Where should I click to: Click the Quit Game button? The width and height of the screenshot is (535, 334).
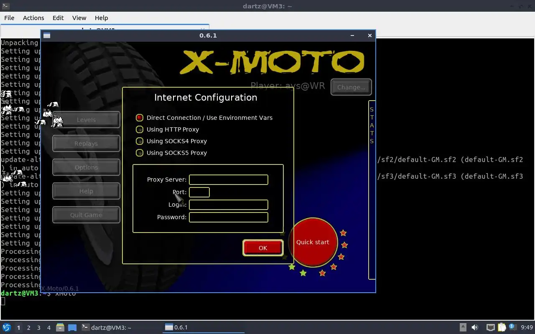point(86,215)
